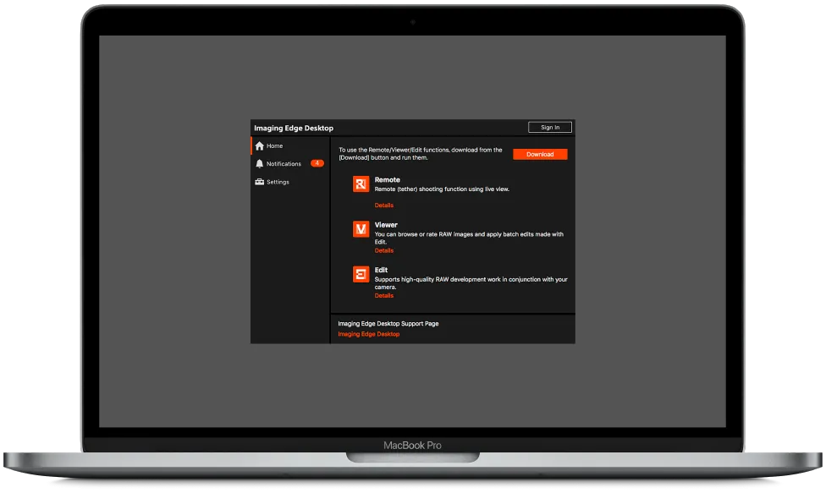Select the Settings label in the sidebar

[278, 182]
